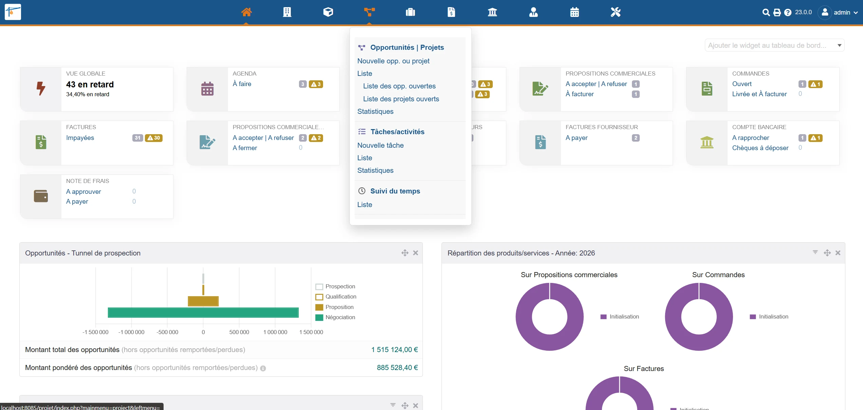The image size is (863, 410).
Task: Click the Factures fournisseur invoice icon
Action: (541, 142)
